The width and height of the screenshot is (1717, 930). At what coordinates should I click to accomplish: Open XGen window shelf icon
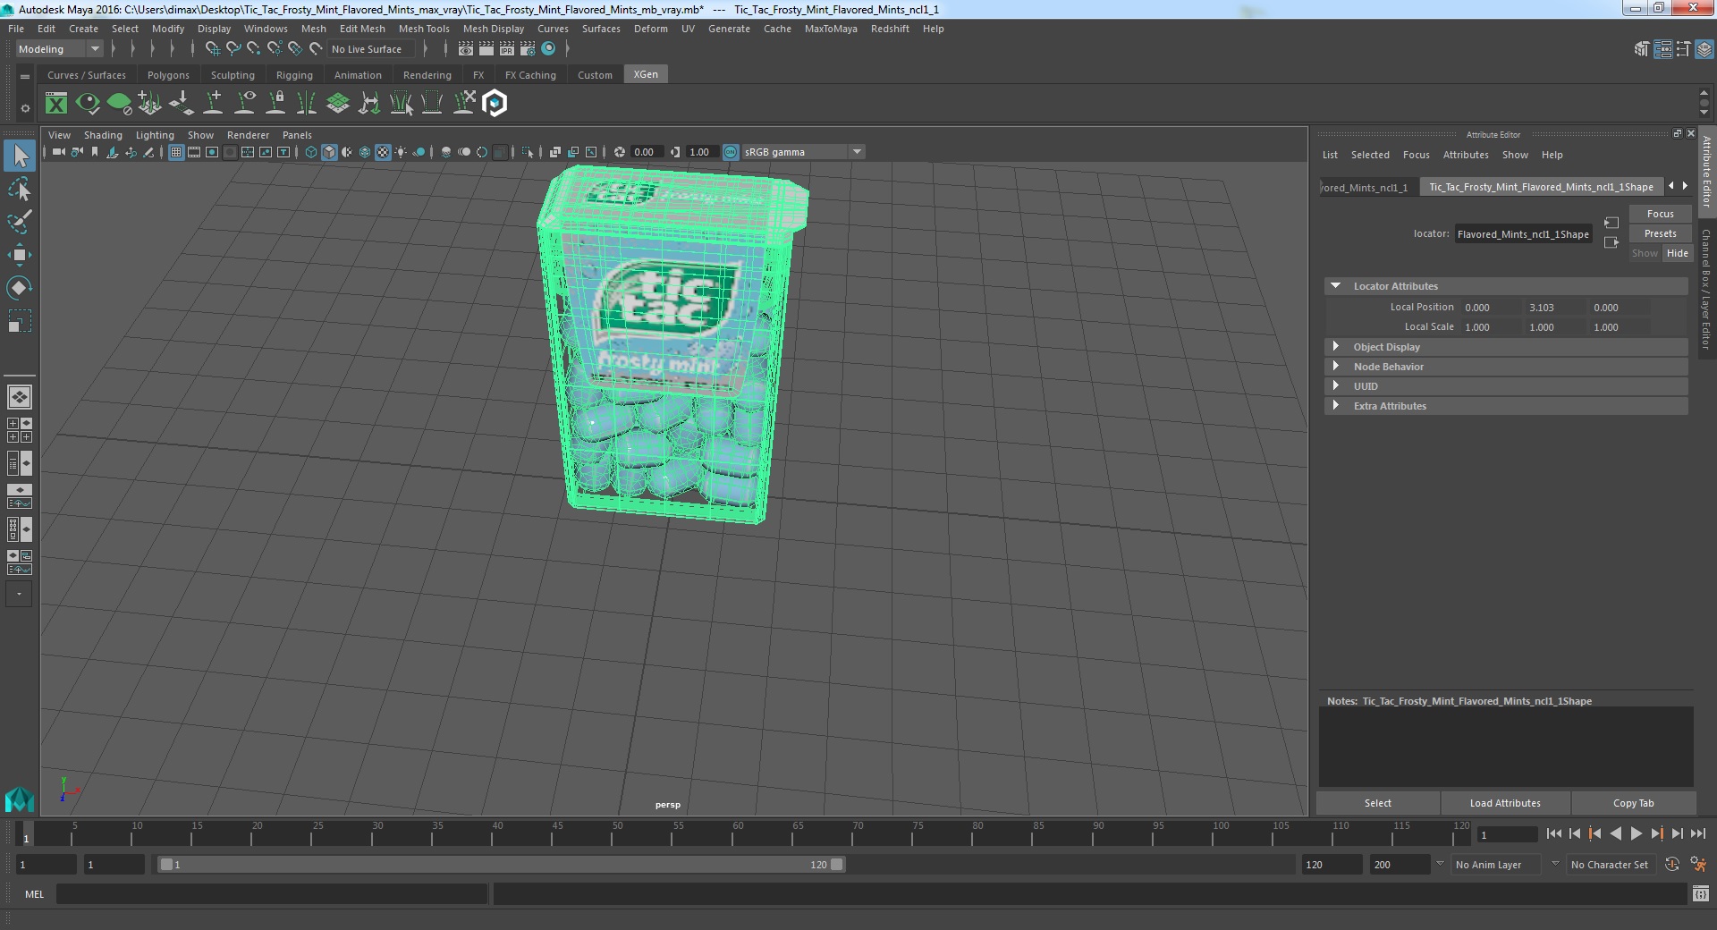point(56,104)
